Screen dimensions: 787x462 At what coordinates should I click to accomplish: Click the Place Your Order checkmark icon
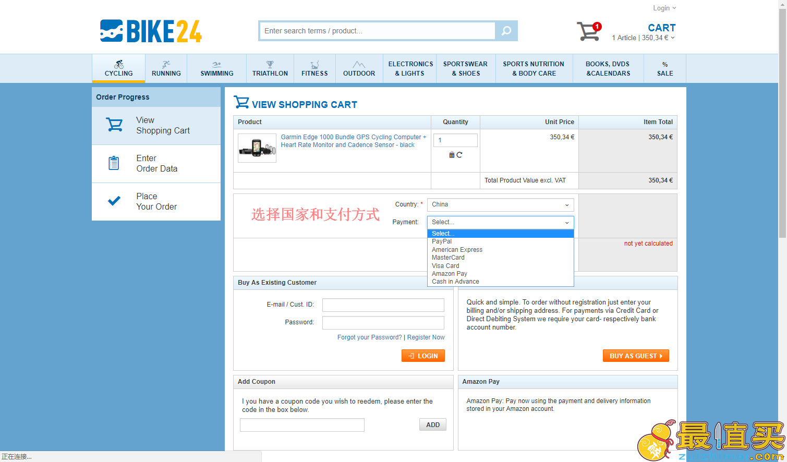coord(114,201)
